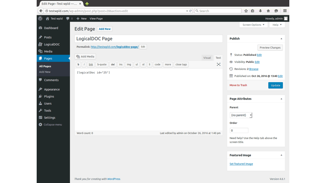The height and width of the screenshot is (183, 326).
Task: Click the page title field LogicalDOC Page
Action: tap(148, 39)
